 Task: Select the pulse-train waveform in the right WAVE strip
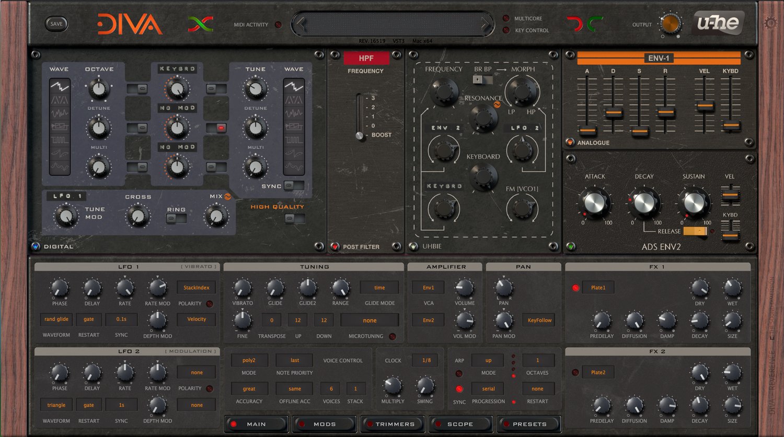(x=293, y=140)
